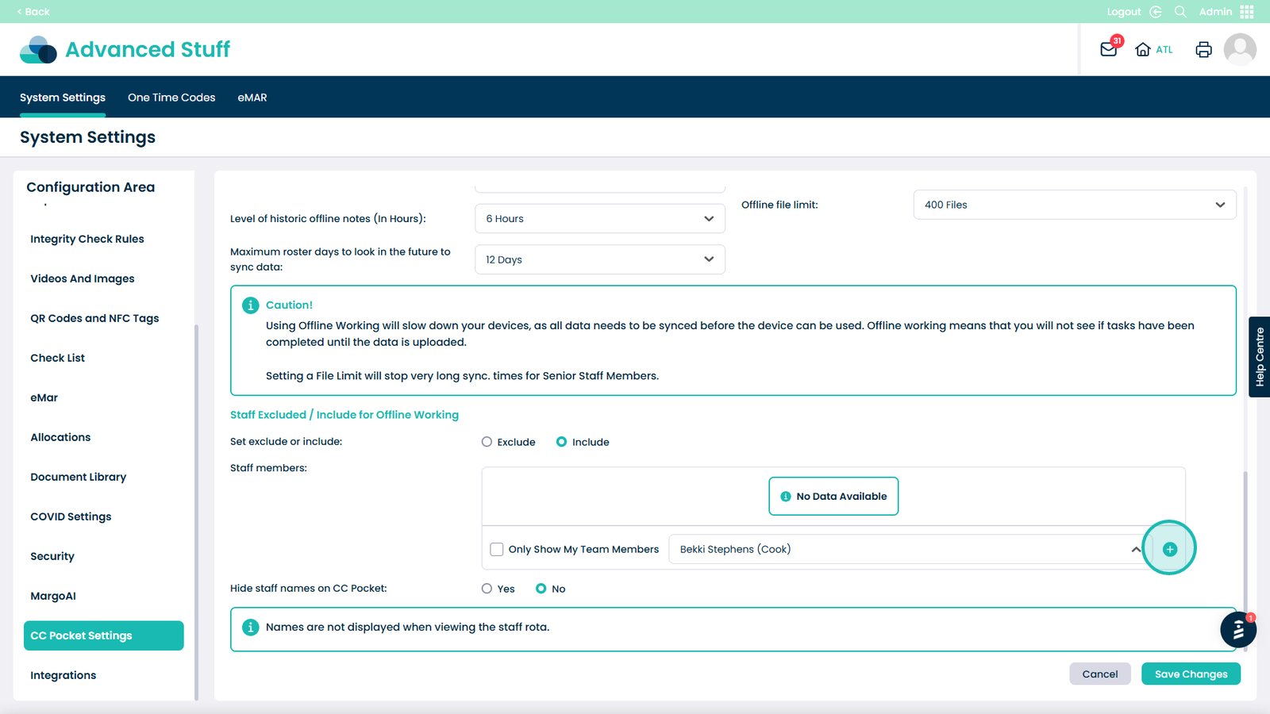
Task: Open the chat widget icon
Action: click(x=1237, y=631)
